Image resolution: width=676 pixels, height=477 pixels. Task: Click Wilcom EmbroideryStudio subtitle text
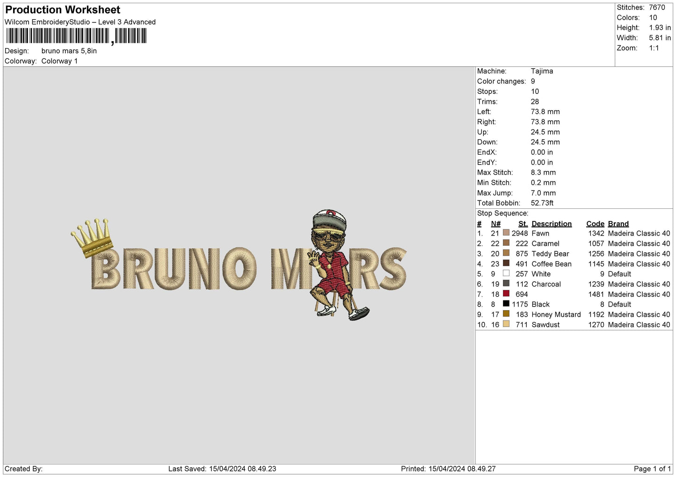pos(80,22)
